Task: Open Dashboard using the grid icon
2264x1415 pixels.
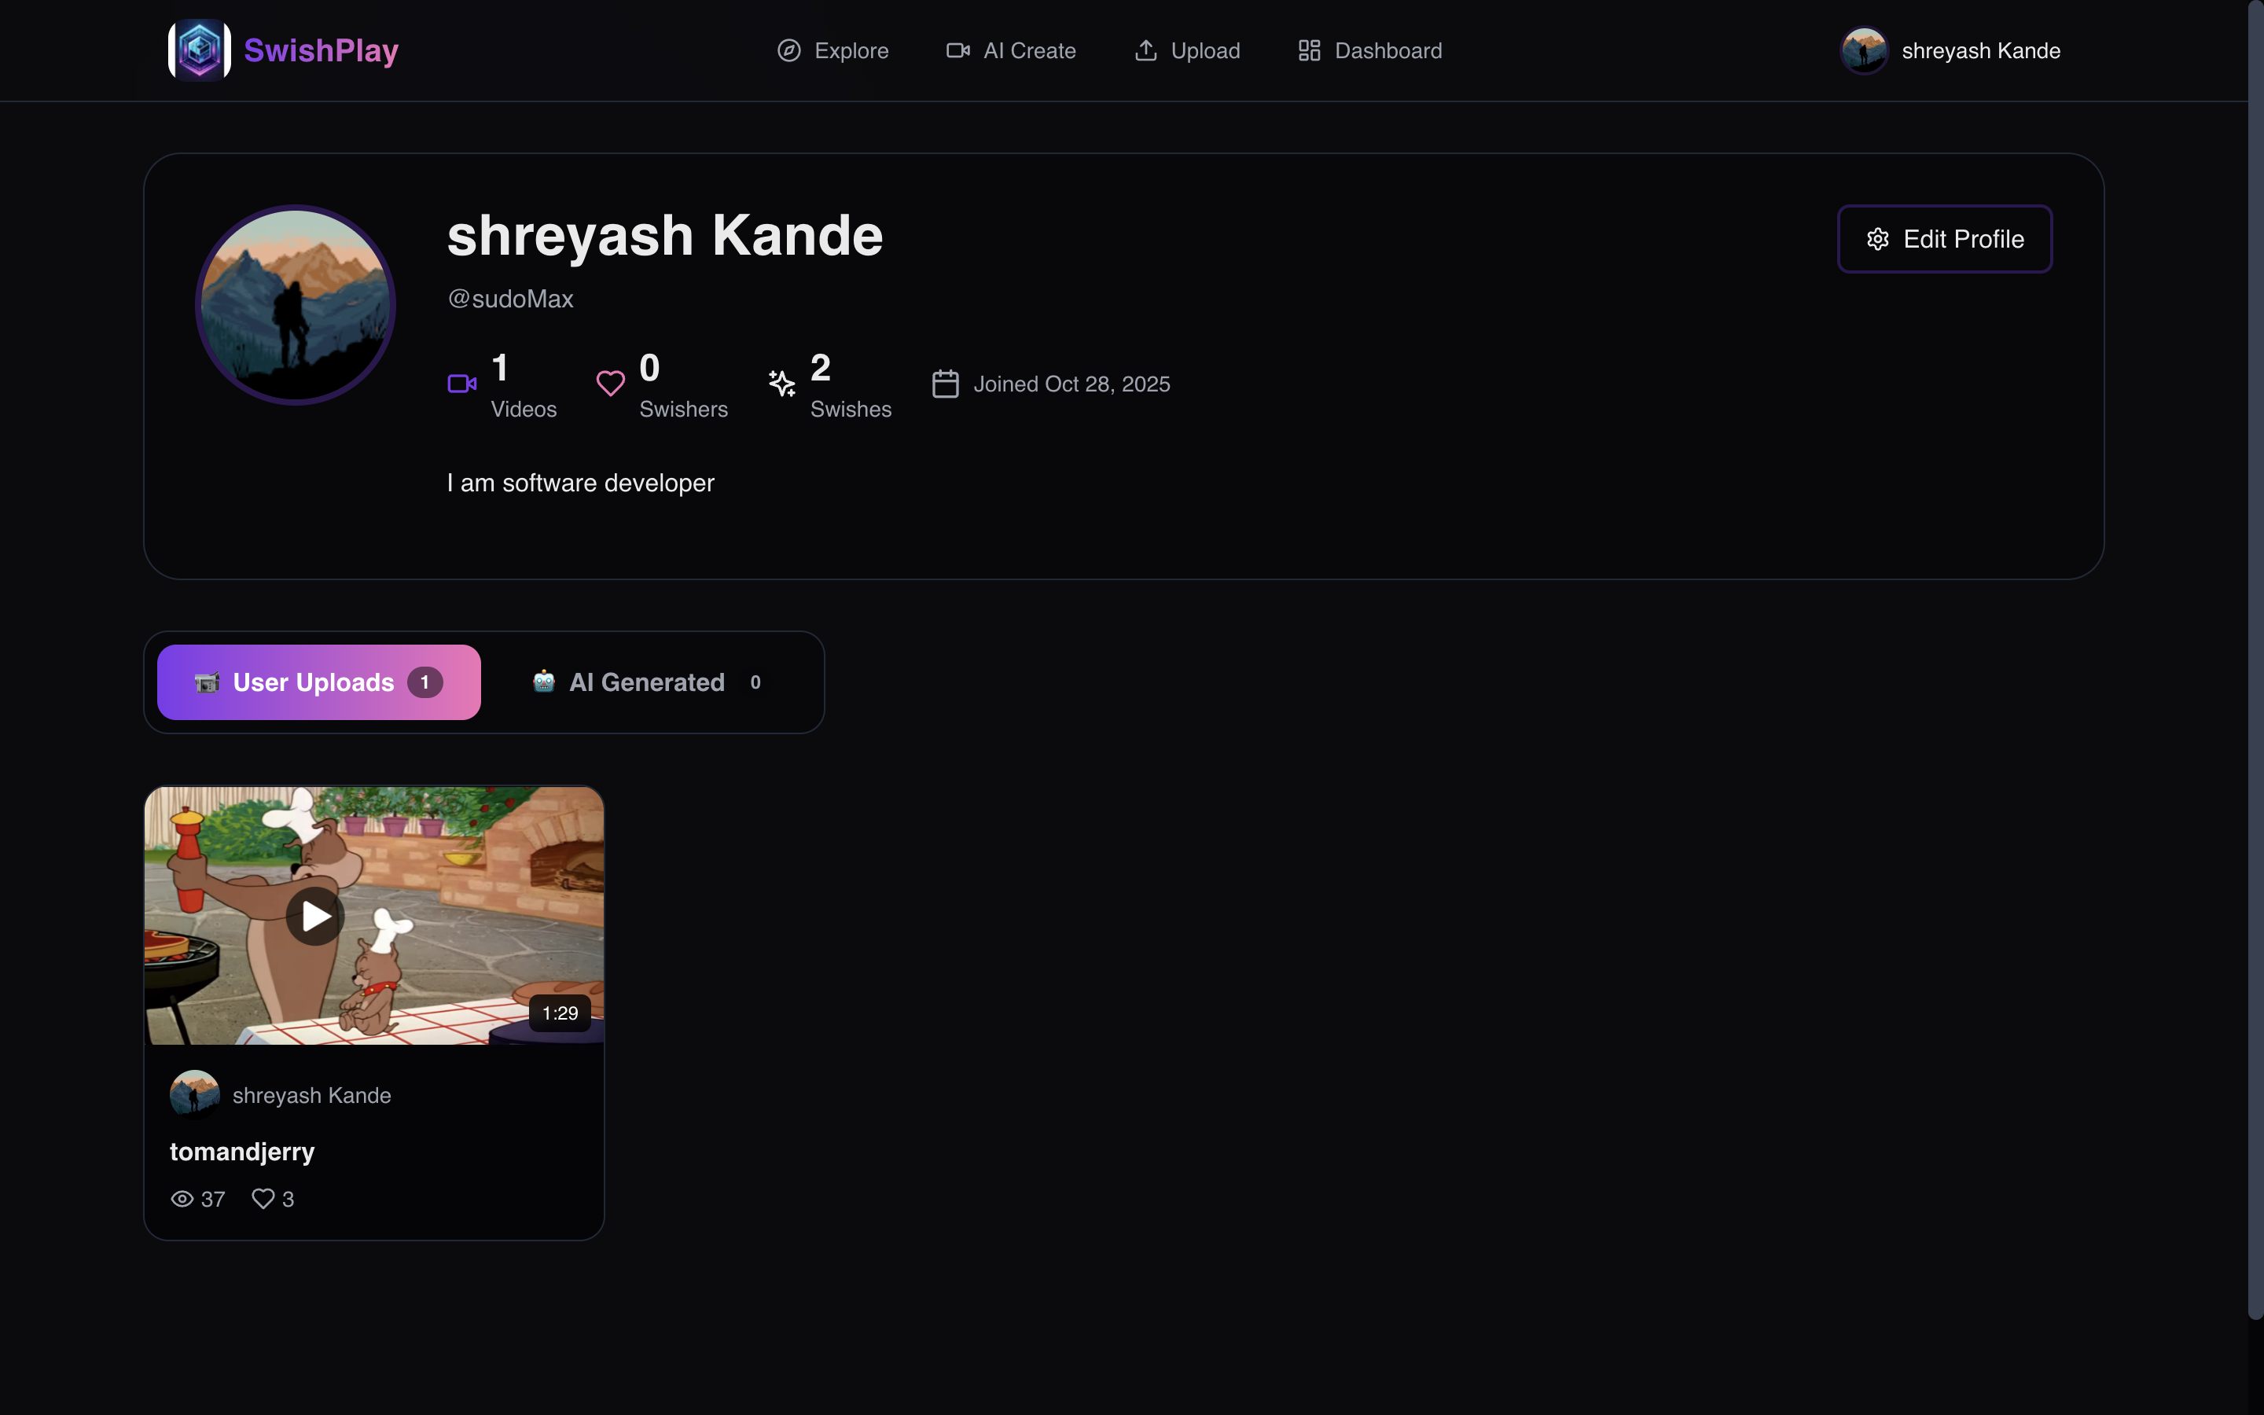Action: click(x=1308, y=50)
